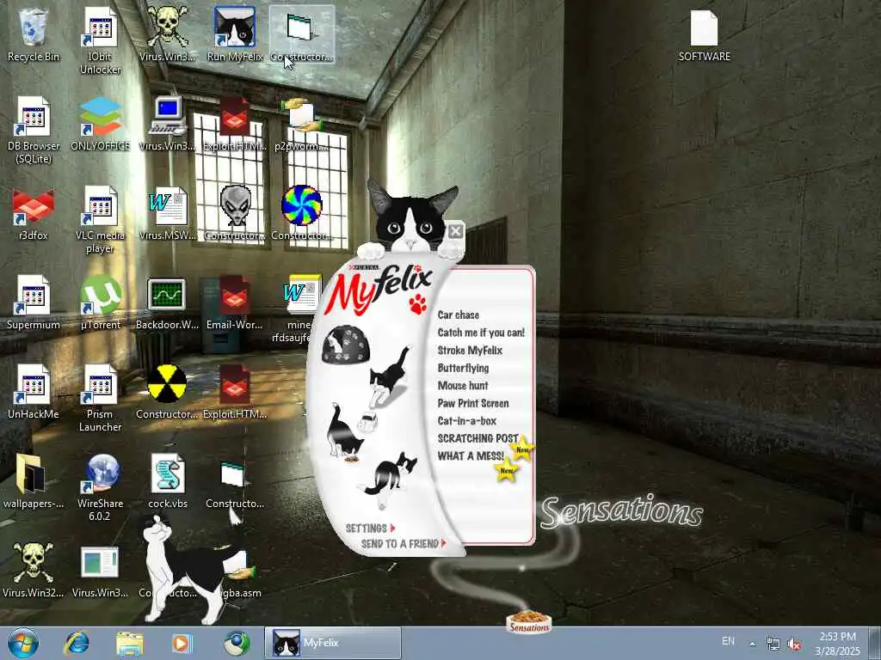Screen dimensions: 881x660
Task: Click the alien-head Constructor icon
Action: [x=235, y=214]
